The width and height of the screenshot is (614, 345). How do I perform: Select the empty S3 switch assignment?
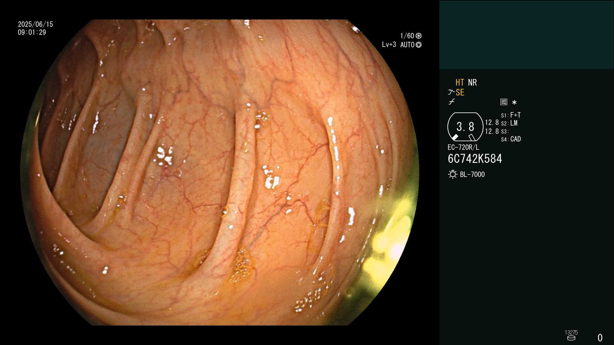click(505, 132)
